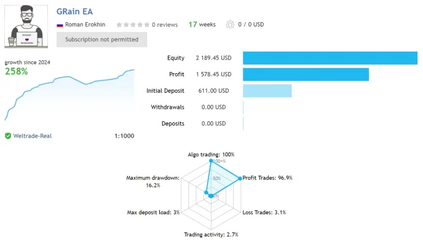Click the Profit blue bar

pos(306,74)
